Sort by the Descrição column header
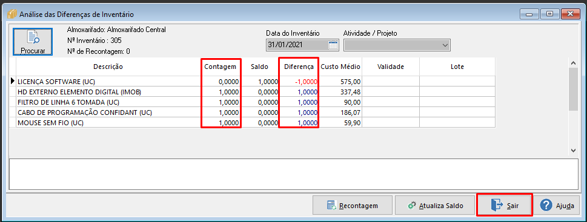587x222 pixels. pos(108,67)
